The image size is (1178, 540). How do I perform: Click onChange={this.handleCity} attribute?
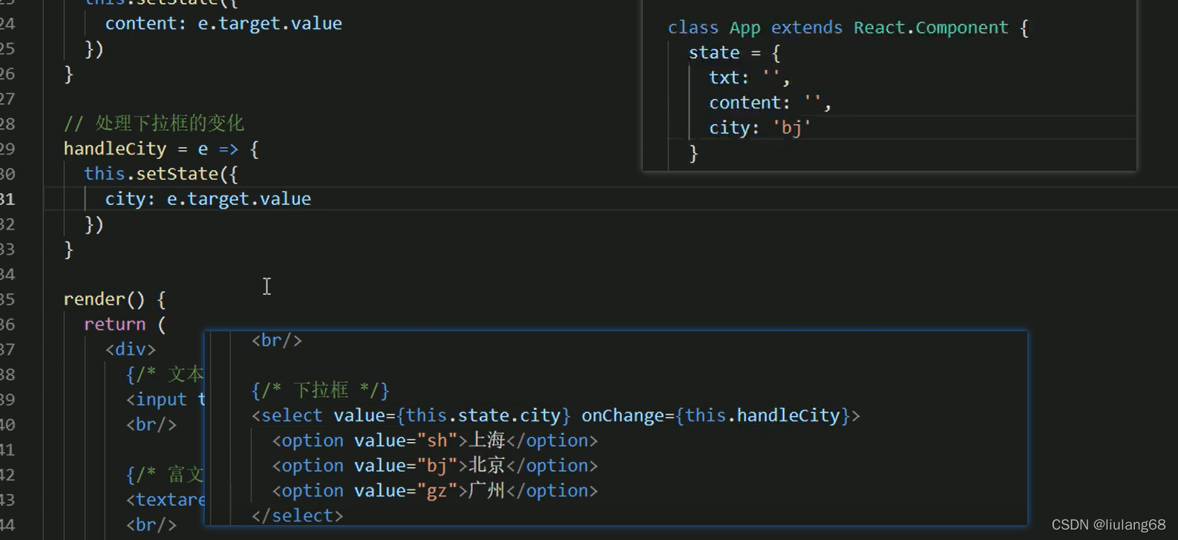coord(716,415)
